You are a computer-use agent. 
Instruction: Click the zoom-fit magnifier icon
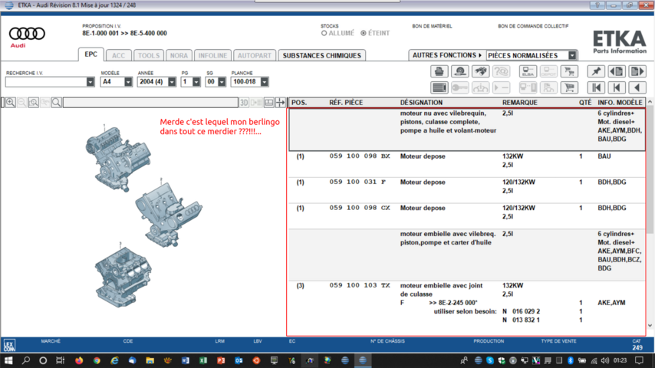pos(34,102)
